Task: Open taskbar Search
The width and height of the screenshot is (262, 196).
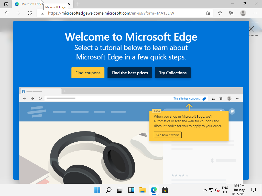Action: (108, 190)
